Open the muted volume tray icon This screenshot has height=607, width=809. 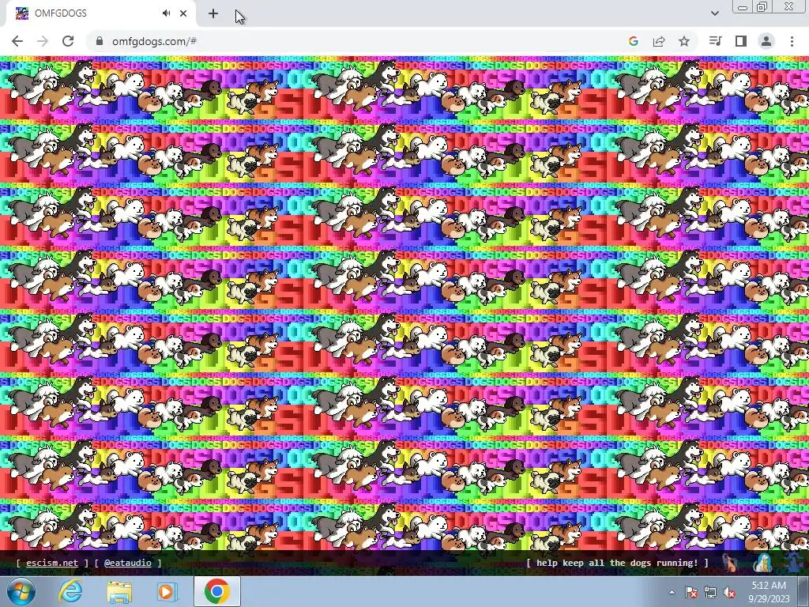coord(729,593)
